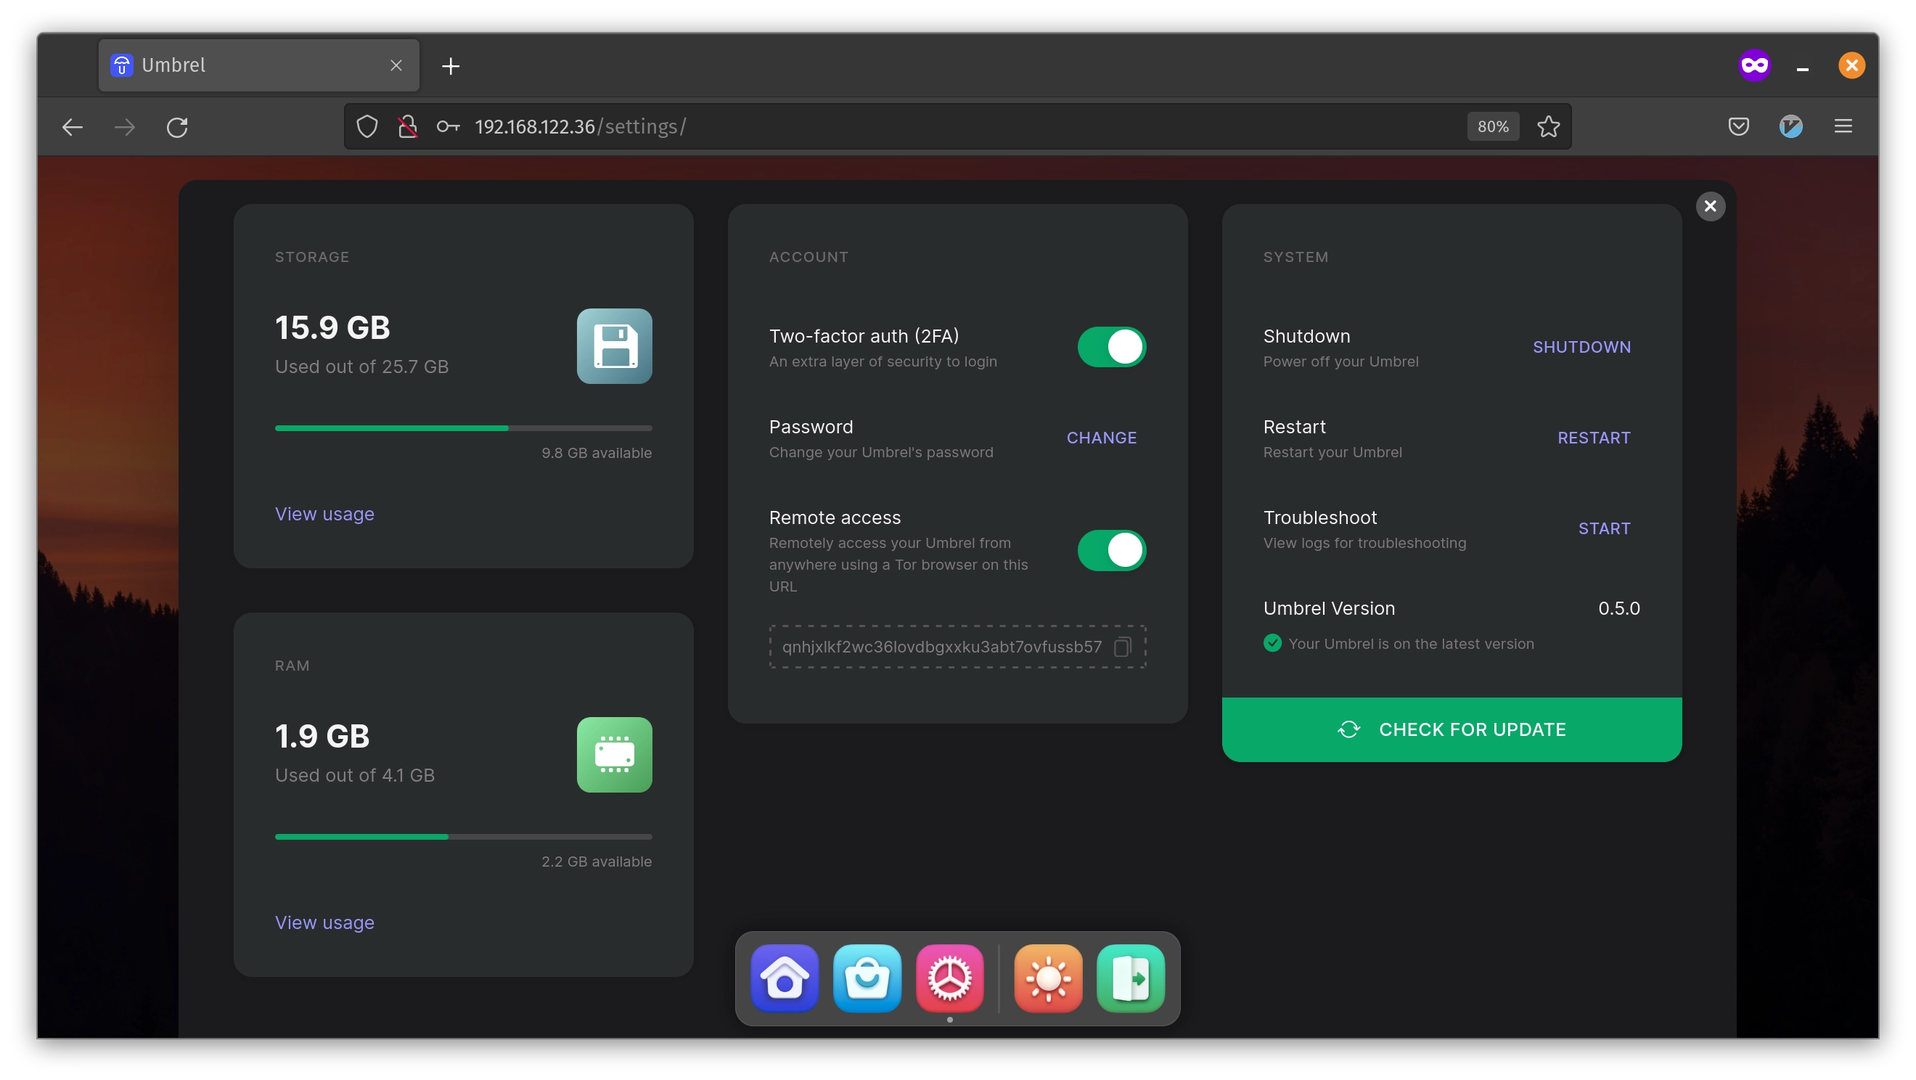The height and width of the screenshot is (1080, 1916).
Task: Open the Home icon in the dock
Action: pos(785,978)
